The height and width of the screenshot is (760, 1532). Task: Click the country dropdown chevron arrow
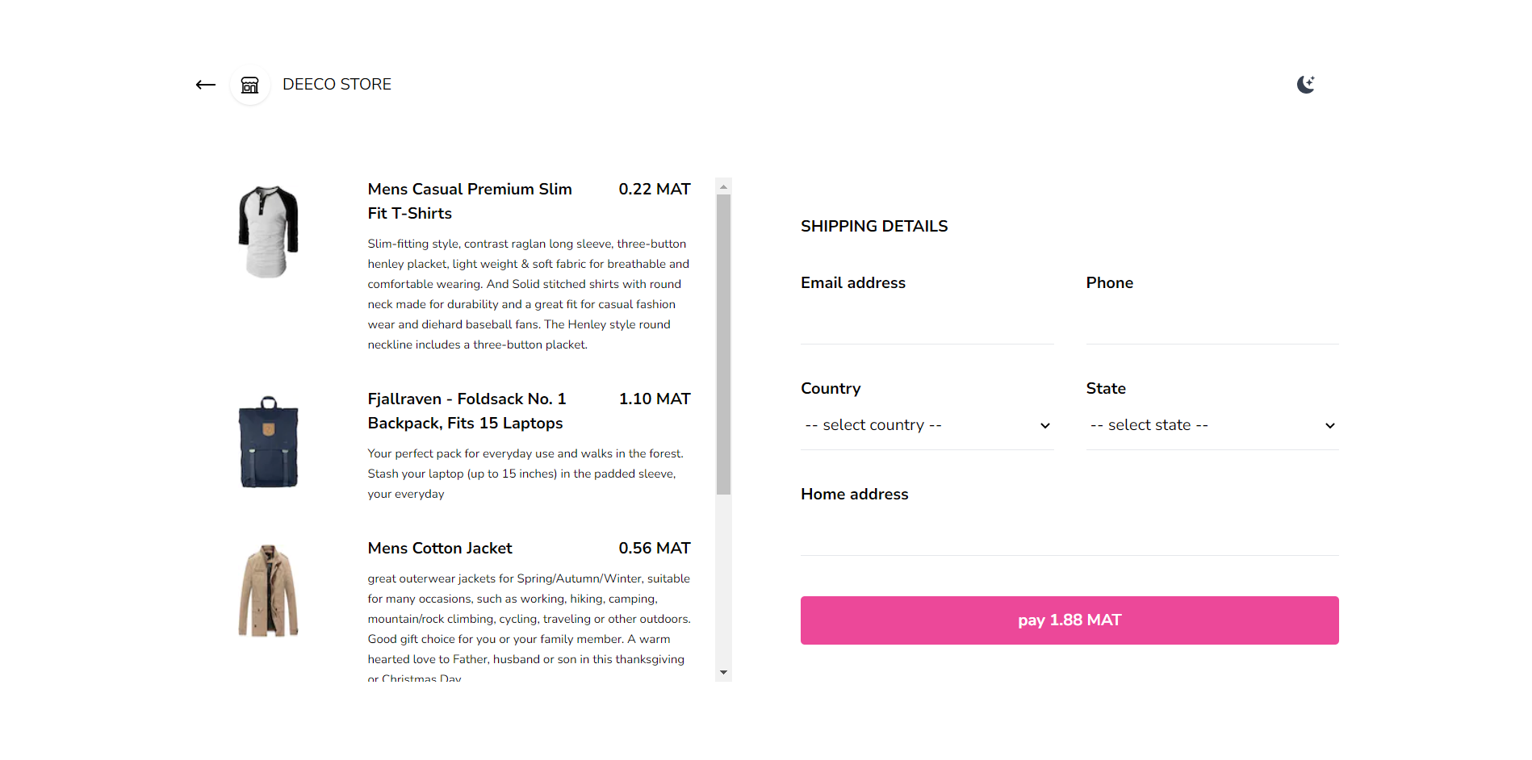1044,426
